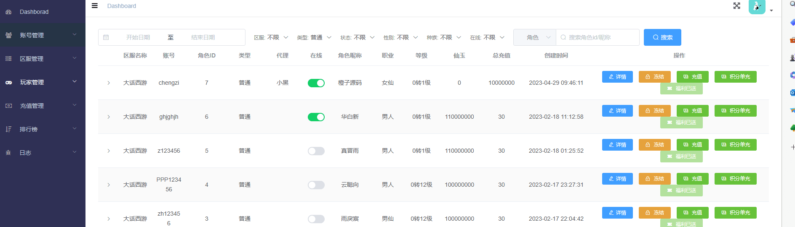Expand the z123456 row
The width and height of the screenshot is (795, 227).
click(109, 151)
